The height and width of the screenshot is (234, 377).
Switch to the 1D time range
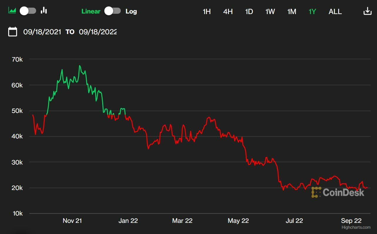click(249, 12)
